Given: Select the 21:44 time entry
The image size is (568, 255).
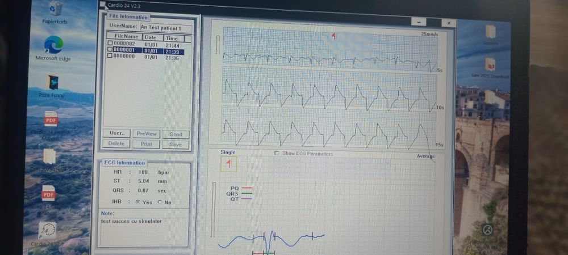Looking at the screenshot, I should coord(173,46).
